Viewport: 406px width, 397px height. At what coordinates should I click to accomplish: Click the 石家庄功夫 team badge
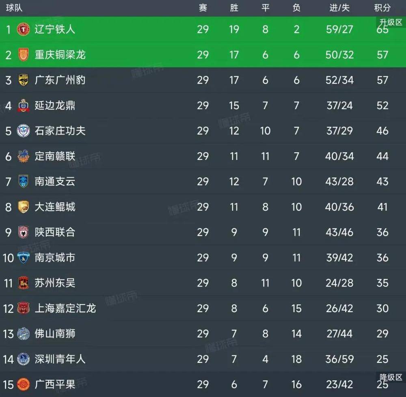click(x=23, y=131)
